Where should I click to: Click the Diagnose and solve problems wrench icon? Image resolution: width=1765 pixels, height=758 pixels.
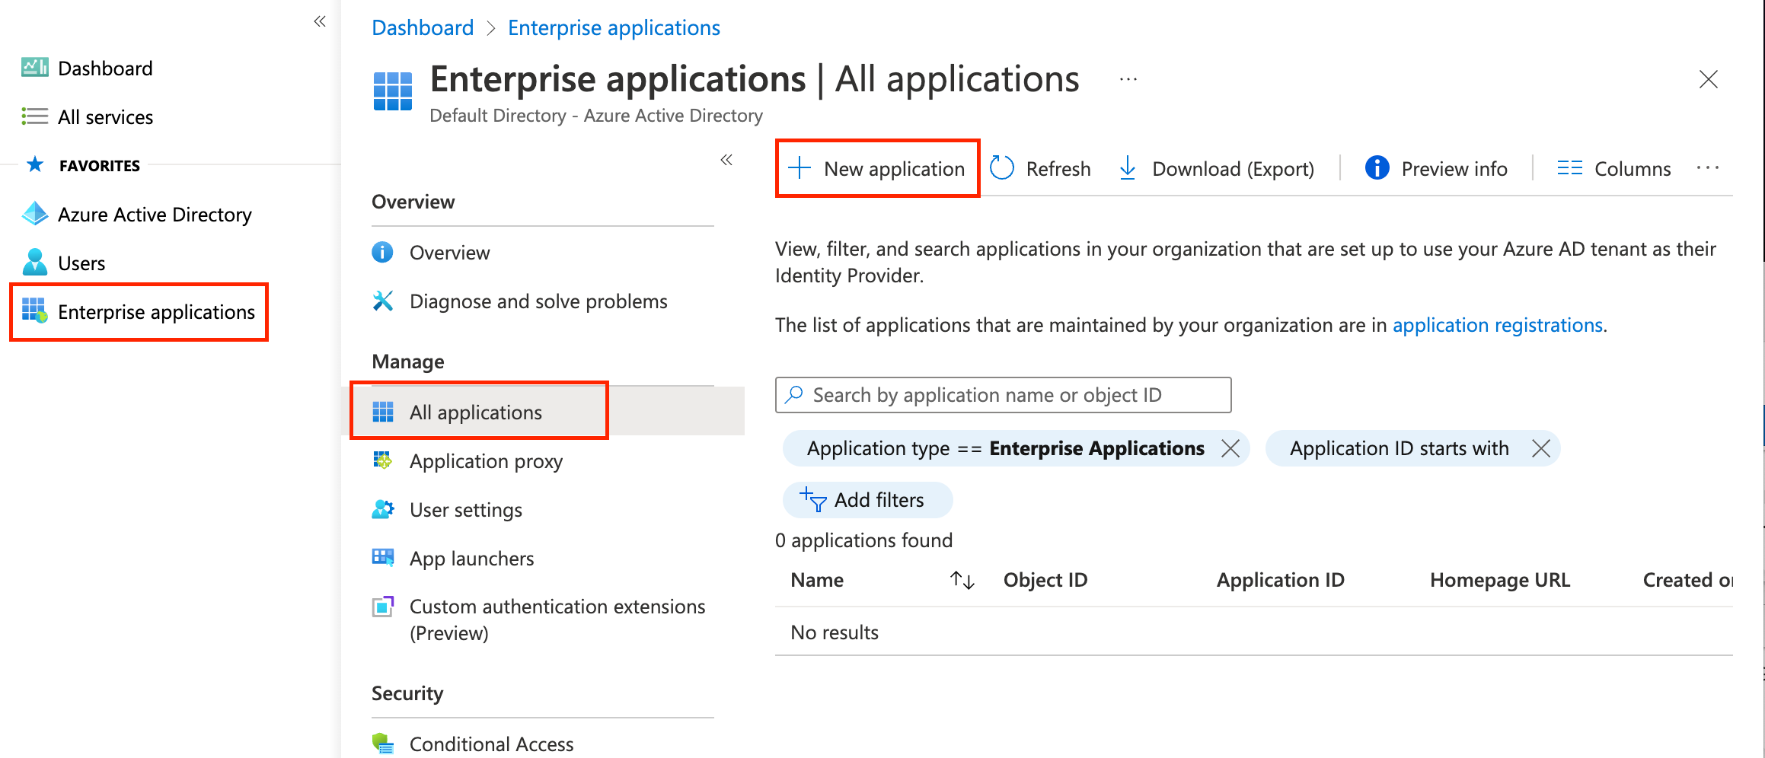tap(382, 301)
